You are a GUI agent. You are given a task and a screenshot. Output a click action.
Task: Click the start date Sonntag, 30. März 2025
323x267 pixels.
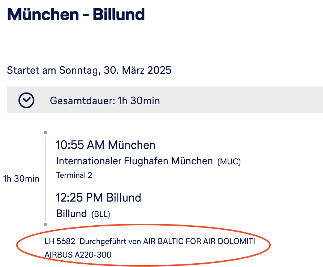coord(89,70)
